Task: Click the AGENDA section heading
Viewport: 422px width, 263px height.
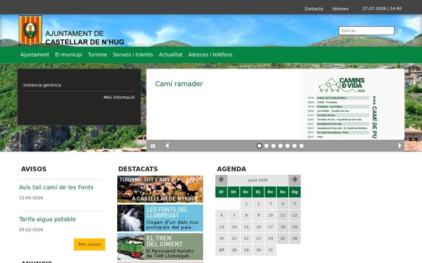Action: click(232, 169)
